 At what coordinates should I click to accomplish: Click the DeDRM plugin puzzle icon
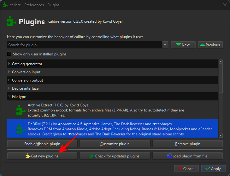click(x=21, y=129)
